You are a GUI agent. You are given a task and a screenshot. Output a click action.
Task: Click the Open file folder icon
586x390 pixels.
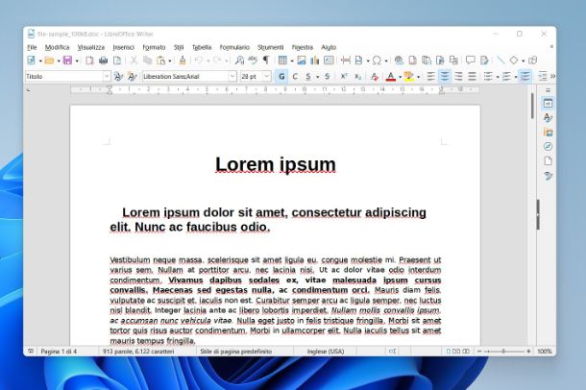(49, 61)
